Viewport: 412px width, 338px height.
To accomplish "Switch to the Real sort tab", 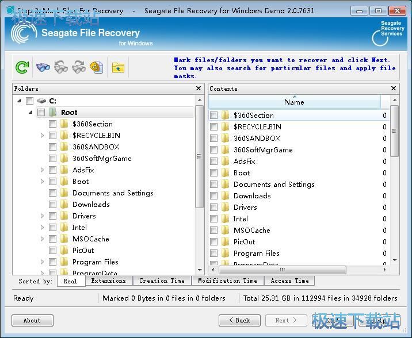I will [x=71, y=281].
